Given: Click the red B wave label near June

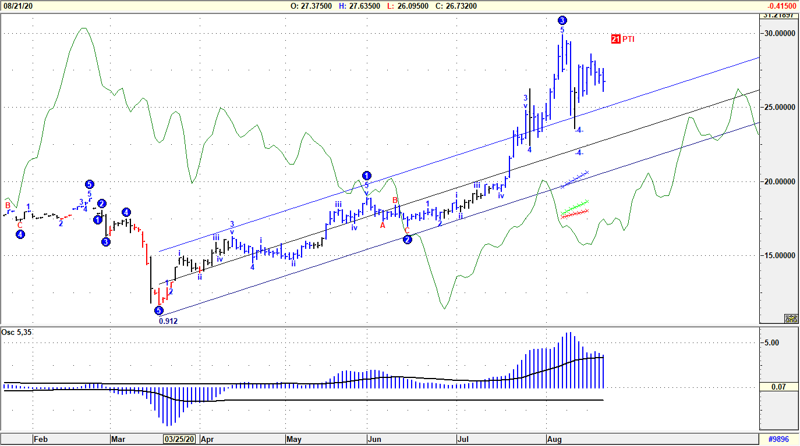Looking at the screenshot, I should pos(395,201).
